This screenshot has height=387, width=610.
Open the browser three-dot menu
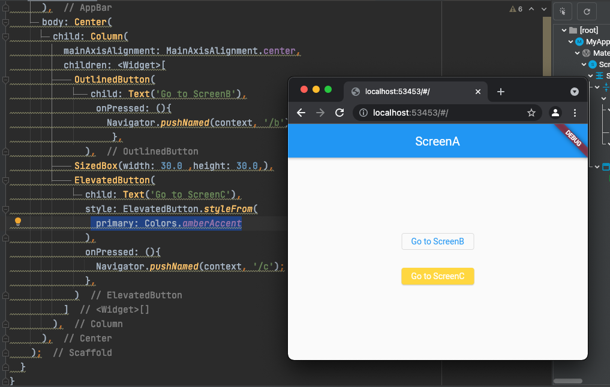click(x=575, y=113)
